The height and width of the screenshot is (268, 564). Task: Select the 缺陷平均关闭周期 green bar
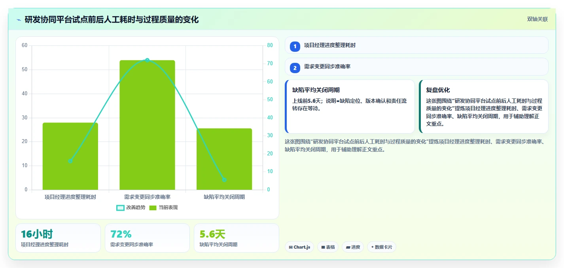tap(224, 159)
